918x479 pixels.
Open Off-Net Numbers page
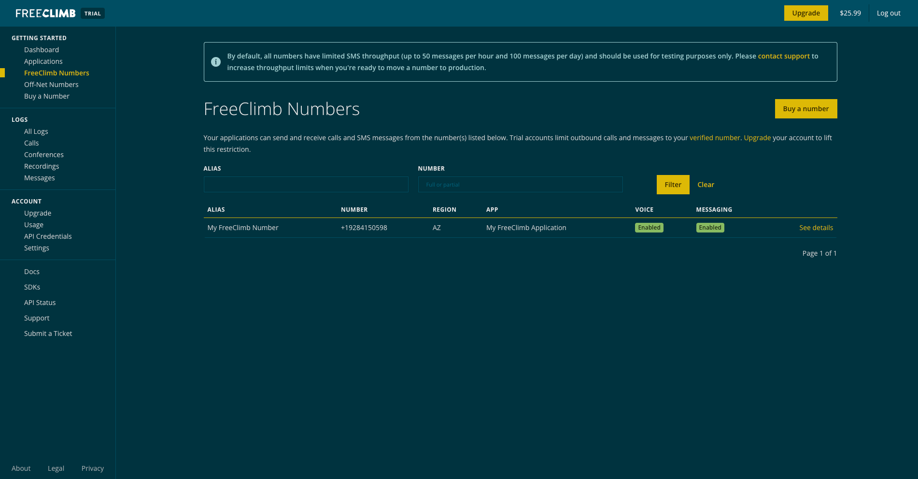(51, 85)
